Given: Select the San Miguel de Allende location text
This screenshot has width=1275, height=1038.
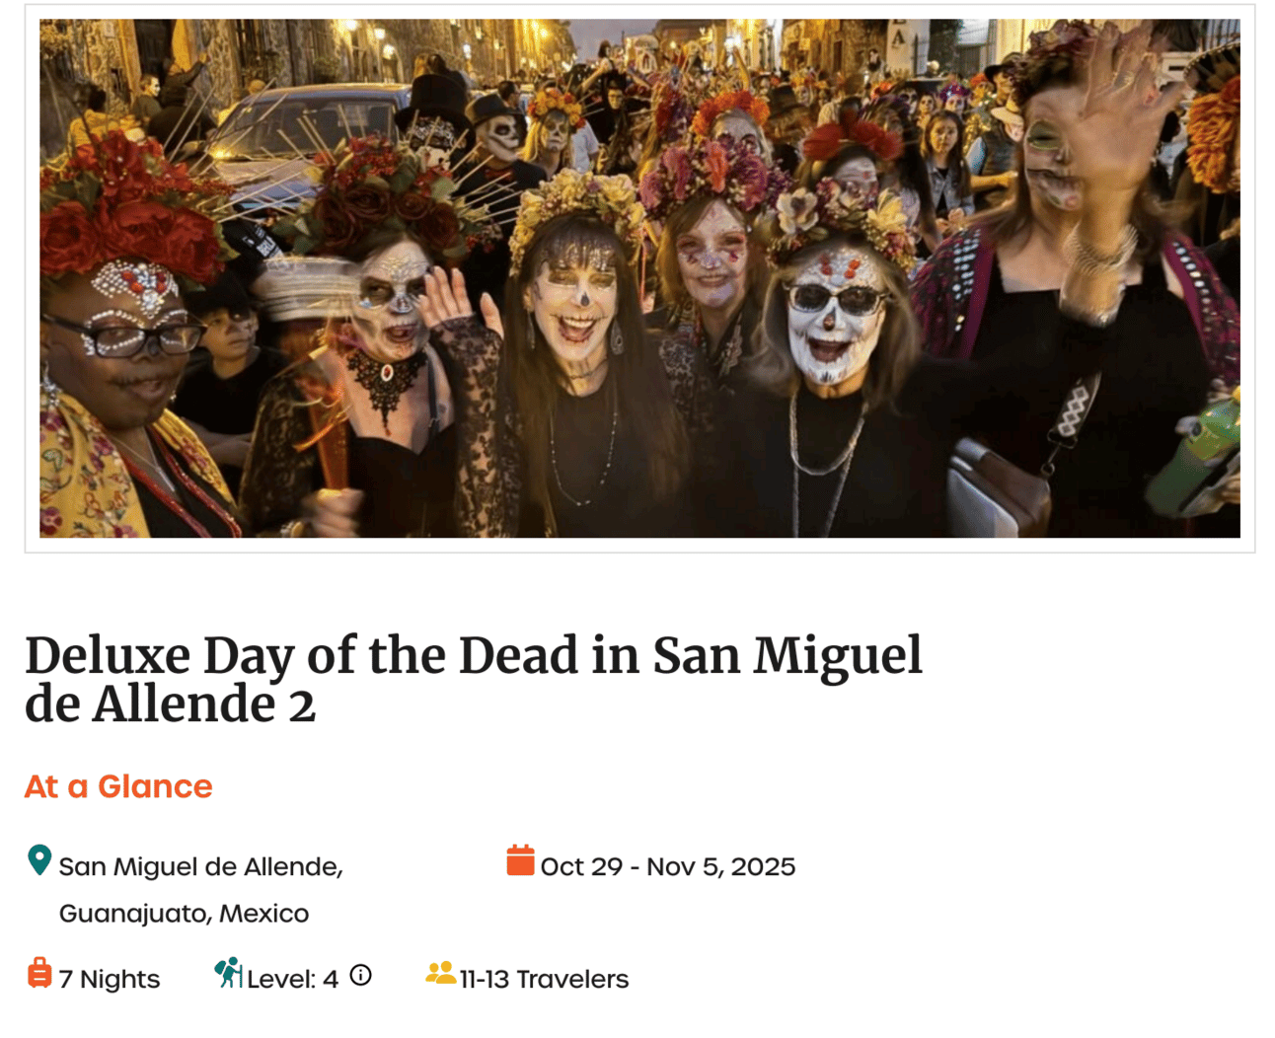Looking at the screenshot, I should click(x=201, y=866).
